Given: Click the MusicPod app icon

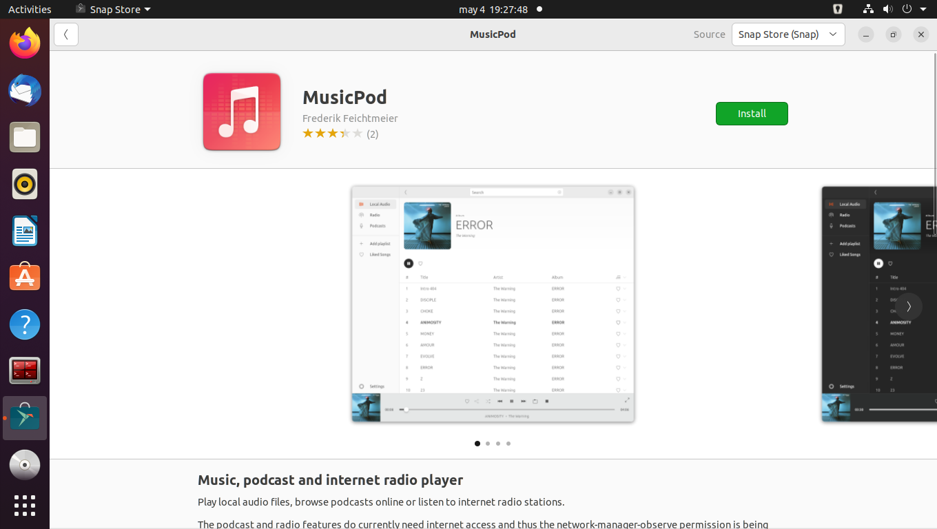Looking at the screenshot, I should click(242, 112).
